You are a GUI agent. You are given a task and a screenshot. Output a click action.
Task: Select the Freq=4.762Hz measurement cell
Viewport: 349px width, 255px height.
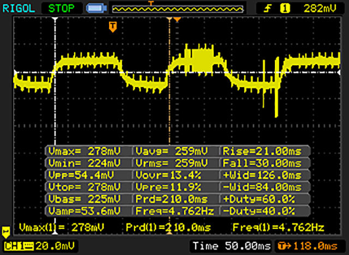click(x=175, y=211)
